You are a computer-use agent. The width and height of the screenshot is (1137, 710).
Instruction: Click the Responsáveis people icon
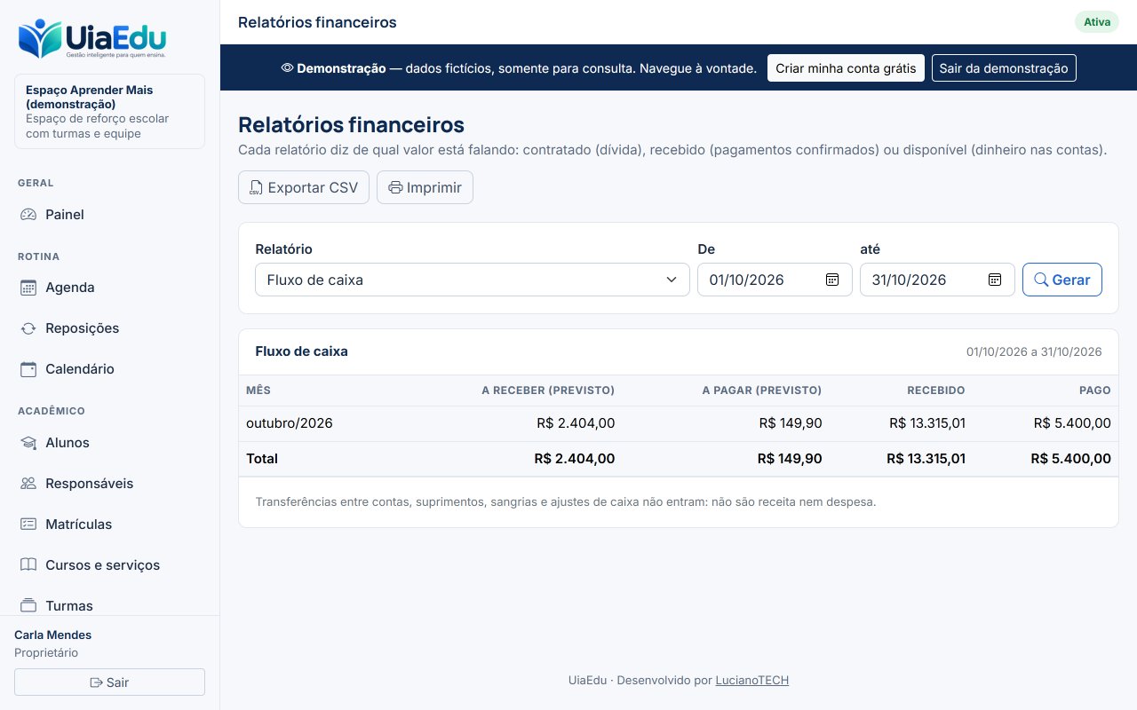pyautogui.click(x=28, y=484)
